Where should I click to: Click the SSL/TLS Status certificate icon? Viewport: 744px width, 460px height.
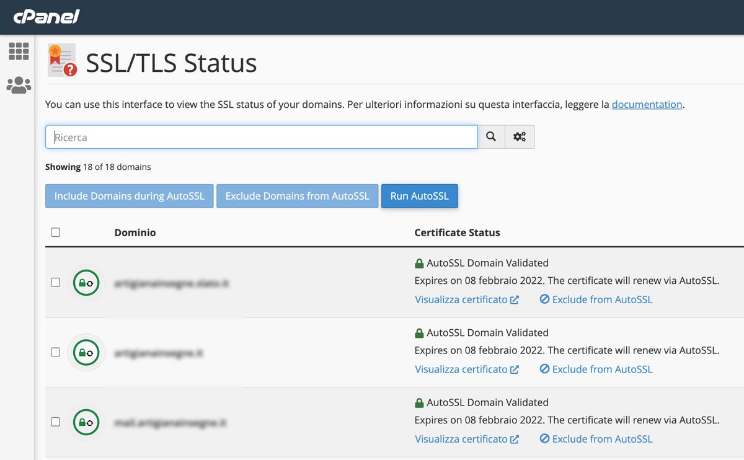tap(62, 60)
